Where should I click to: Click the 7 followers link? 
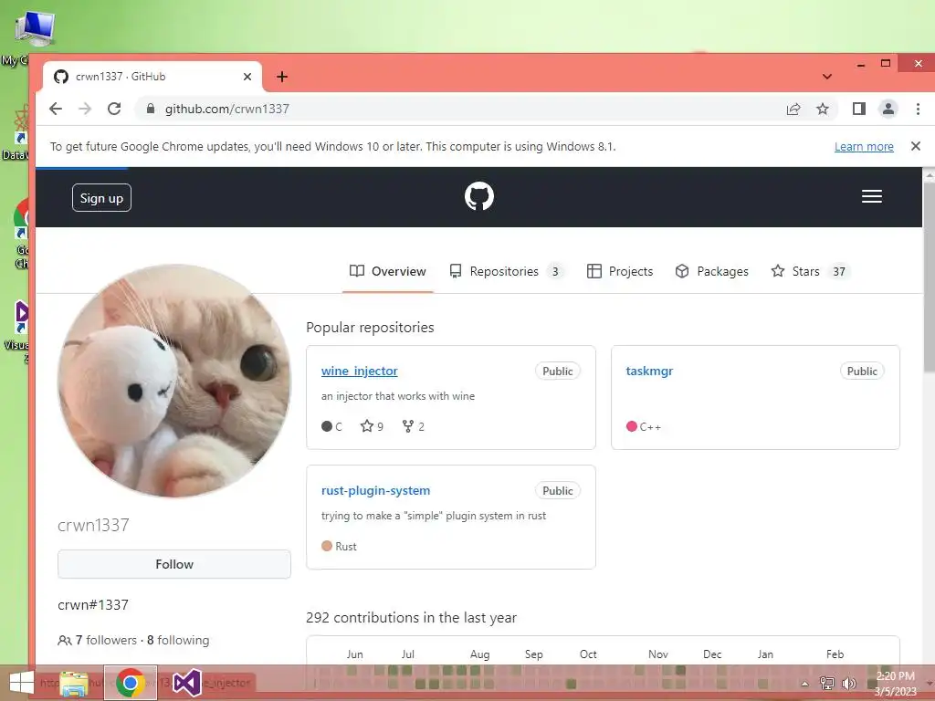point(106,640)
